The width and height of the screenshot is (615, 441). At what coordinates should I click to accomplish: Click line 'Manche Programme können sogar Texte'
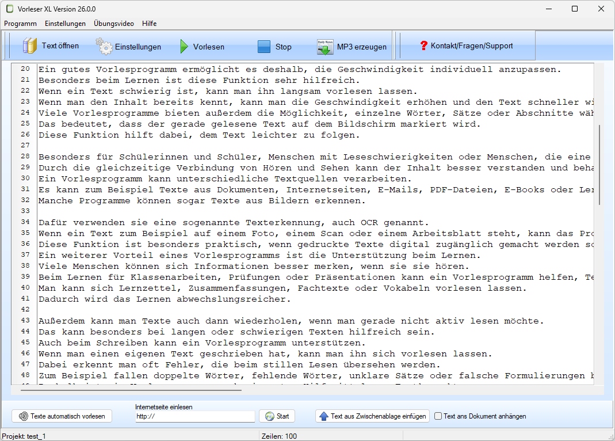point(202,201)
